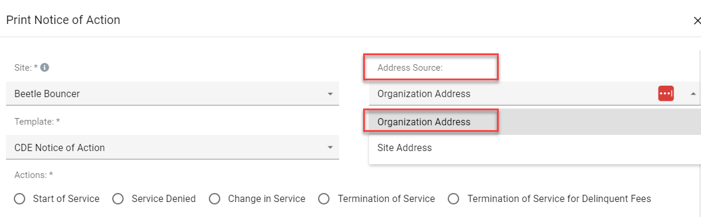
Task: Select the Start of Service radio button
Action: 19,198
